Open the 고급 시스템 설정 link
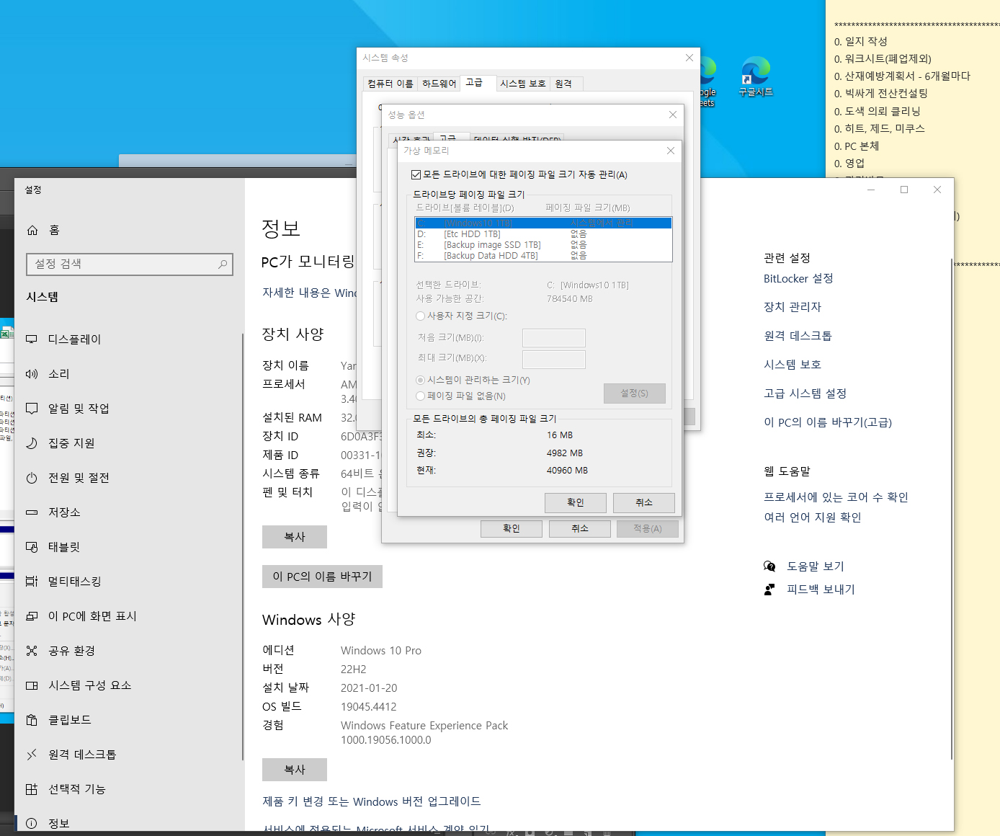Screen dimensions: 1000x836 (x=805, y=393)
